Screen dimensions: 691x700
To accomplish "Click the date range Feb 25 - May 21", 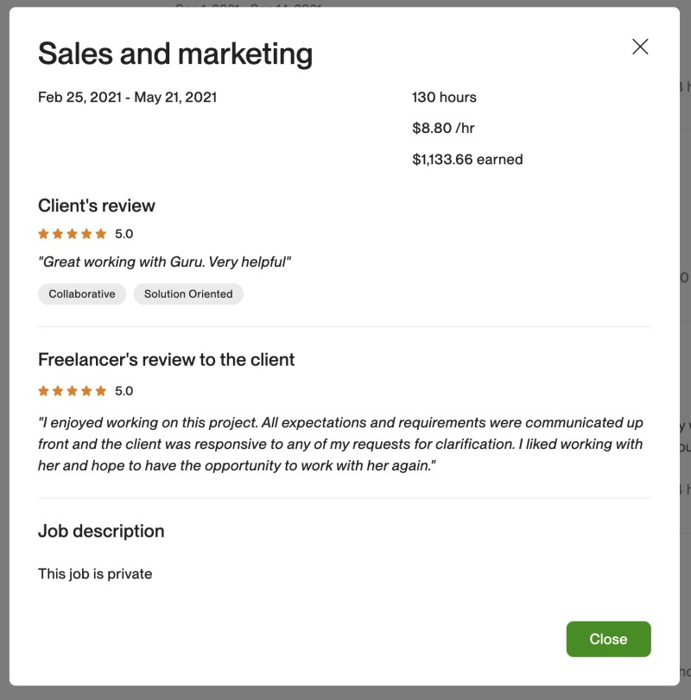I will click(x=127, y=98).
